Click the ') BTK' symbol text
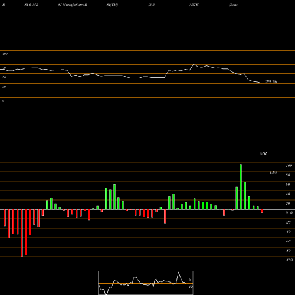The width and height of the screenshot is (295, 295). tap(194, 5)
